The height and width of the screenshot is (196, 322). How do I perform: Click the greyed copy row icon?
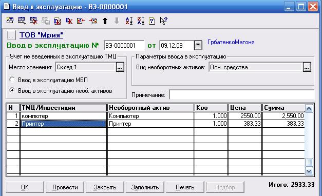tap(46, 21)
